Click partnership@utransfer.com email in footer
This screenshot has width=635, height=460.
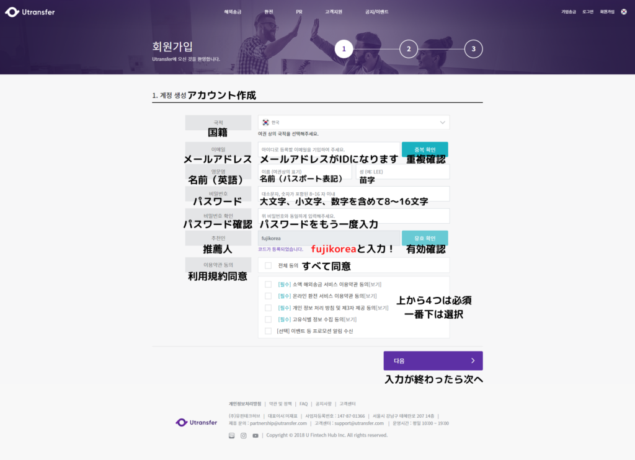point(278,423)
